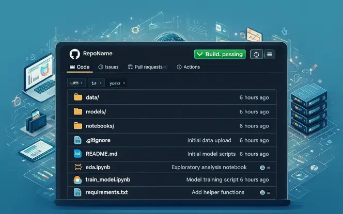Click the circular sync icon button
This screenshot has width=343, height=214.
(256, 54)
